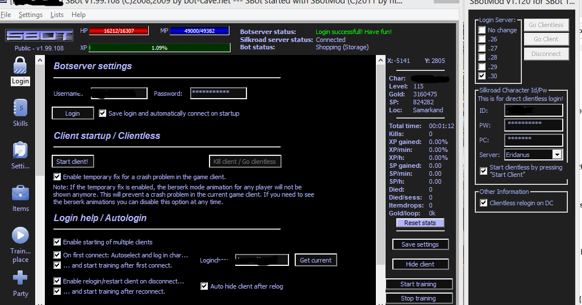This screenshot has height=305, width=582.
Task: Open the Skills sidebar icon
Action: (x=20, y=108)
